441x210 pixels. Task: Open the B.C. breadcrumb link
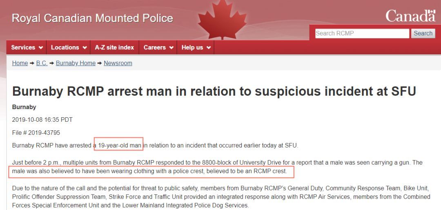(42, 63)
